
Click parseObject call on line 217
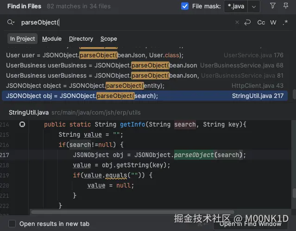(194, 155)
